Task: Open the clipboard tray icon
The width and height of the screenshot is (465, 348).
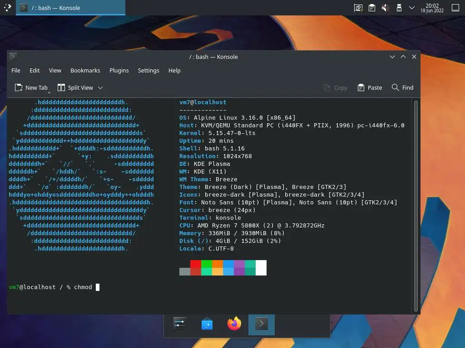Action: tap(372, 8)
